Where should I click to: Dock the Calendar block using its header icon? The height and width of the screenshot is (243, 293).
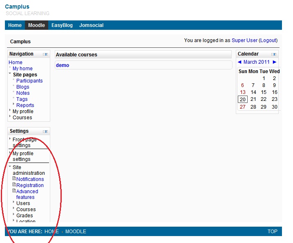pyautogui.click(x=273, y=54)
